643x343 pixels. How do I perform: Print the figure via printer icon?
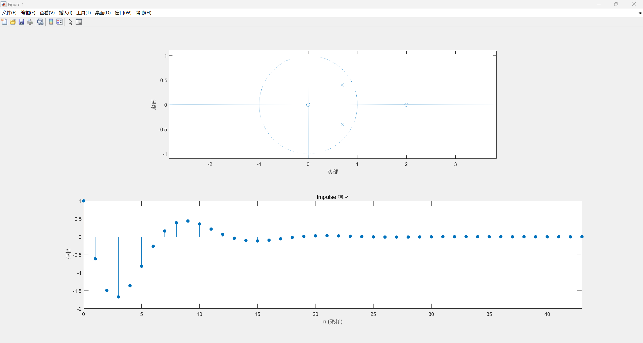(x=30, y=22)
